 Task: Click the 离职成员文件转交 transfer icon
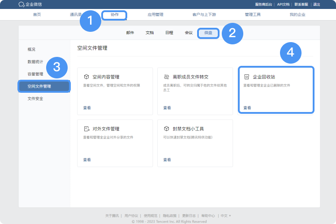pyautogui.click(x=166, y=77)
